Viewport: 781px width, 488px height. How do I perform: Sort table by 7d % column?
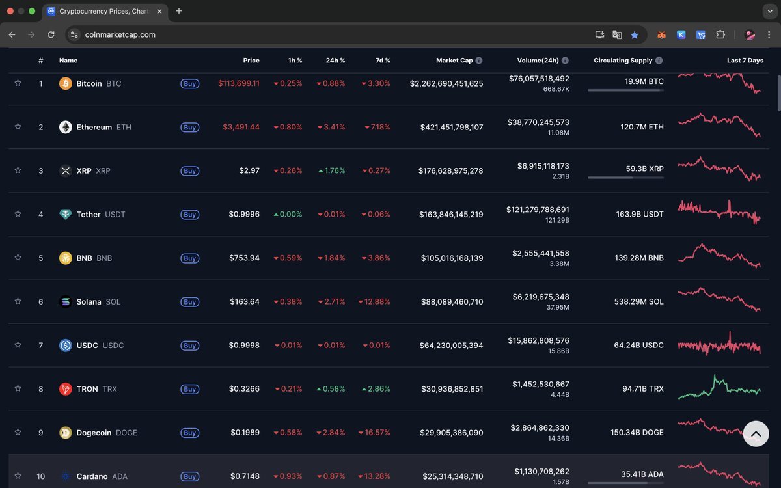point(383,61)
